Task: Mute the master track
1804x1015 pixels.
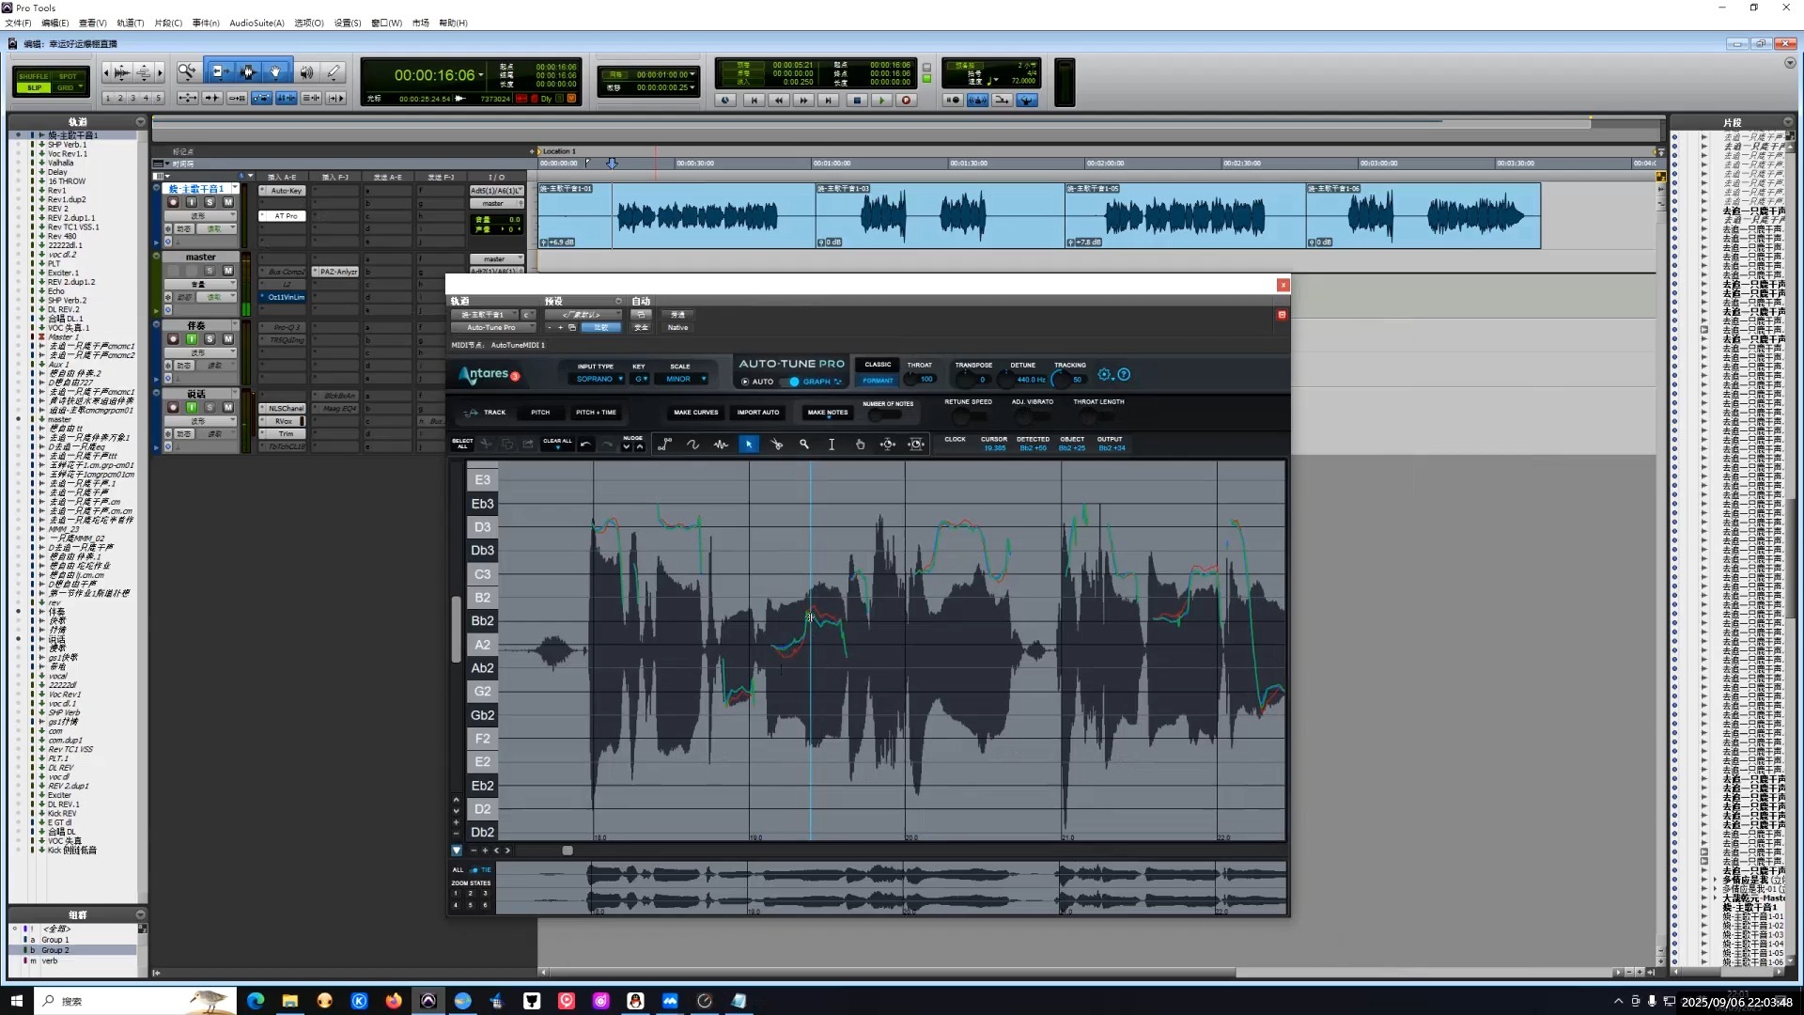Action: click(x=227, y=271)
